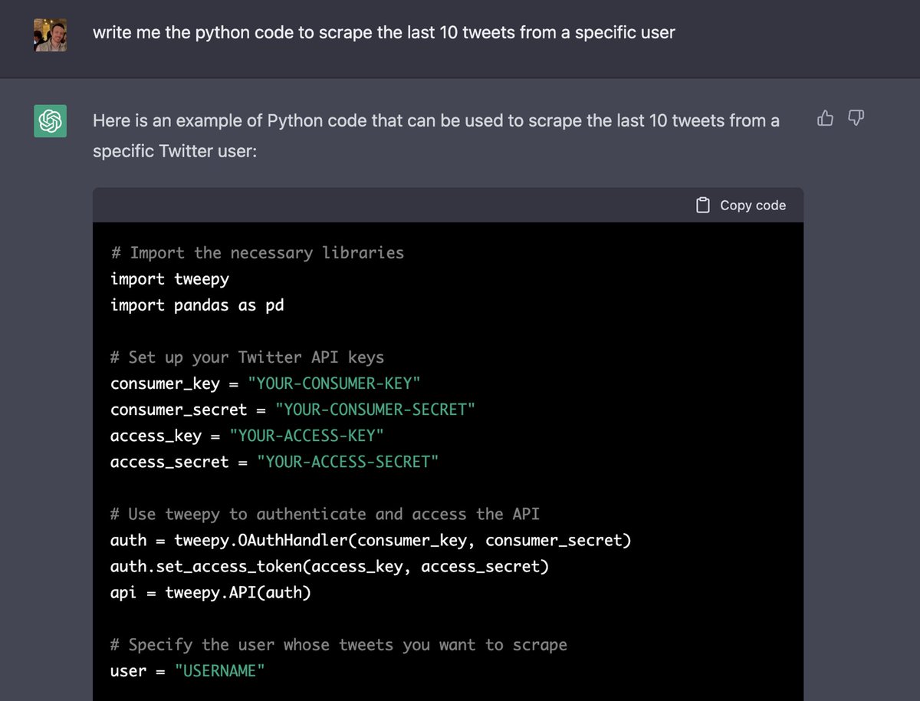Viewport: 920px width, 701px height.
Task: Click the variable name access_secret on its assignment line
Action: 169,461
